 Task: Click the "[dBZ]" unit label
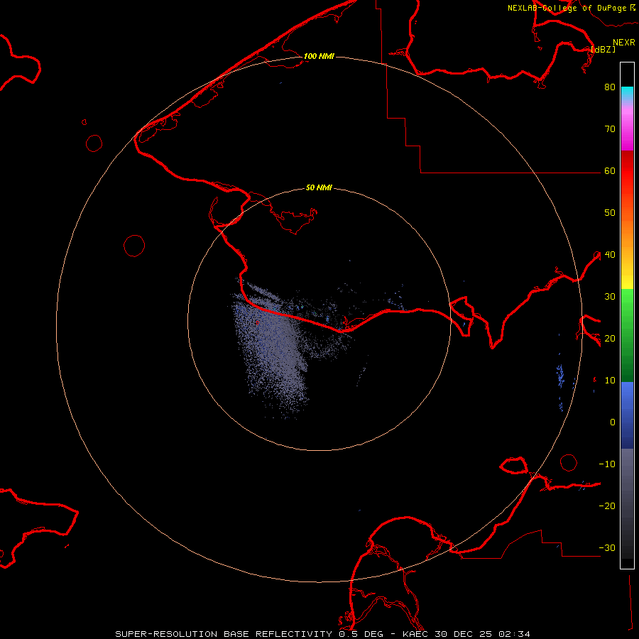click(603, 49)
